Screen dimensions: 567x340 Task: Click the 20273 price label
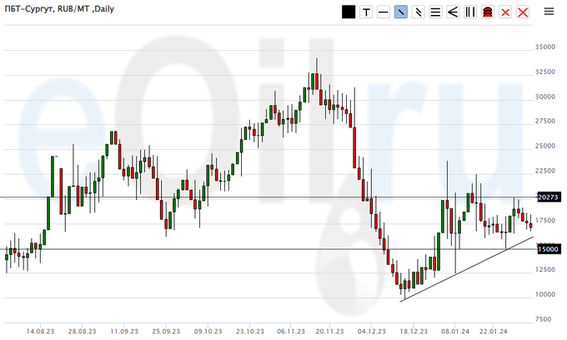[547, 197]
